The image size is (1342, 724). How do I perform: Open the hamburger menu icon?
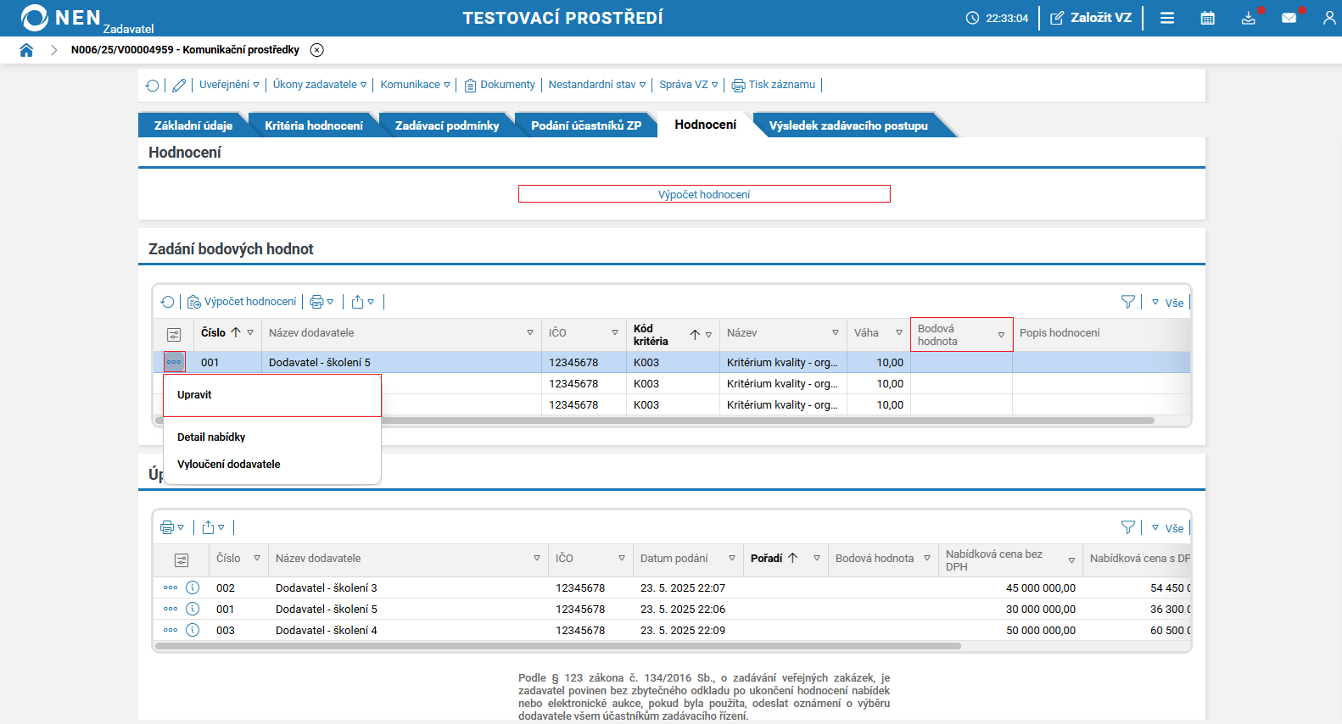pyautogui.click(x=1167, y=18)
